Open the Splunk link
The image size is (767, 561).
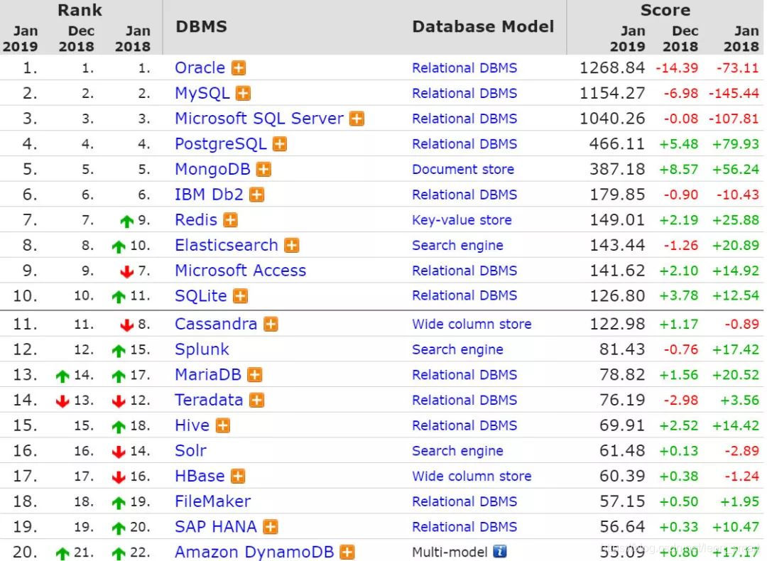click(202, 349)
